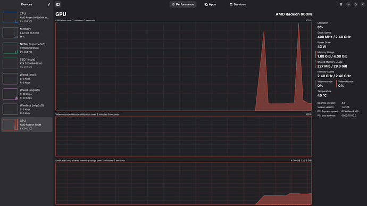Click the Wired (enp1s0) mini graph thumbnail
This screenshot has height=206, width=367.
(x=10, y=94)
